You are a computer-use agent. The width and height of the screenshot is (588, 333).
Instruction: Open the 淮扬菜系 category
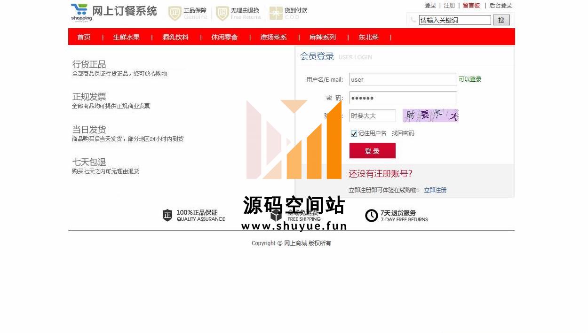point(273,37)
